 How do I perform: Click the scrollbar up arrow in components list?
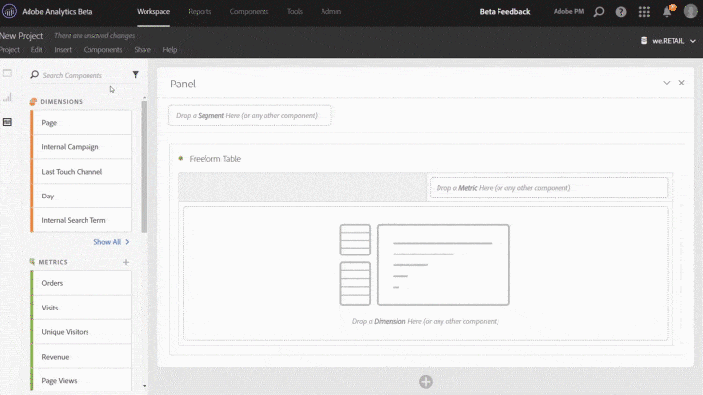[144, 97]
